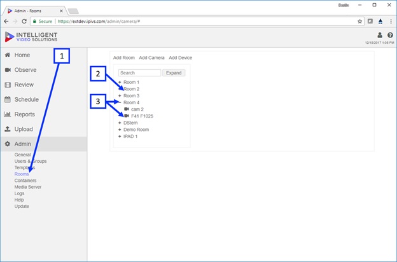Click the browser address bar

click(197, 22)
